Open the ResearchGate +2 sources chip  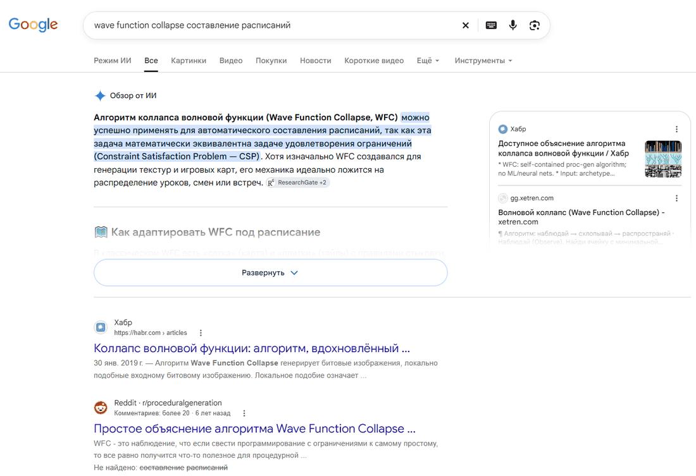(298, 182)
